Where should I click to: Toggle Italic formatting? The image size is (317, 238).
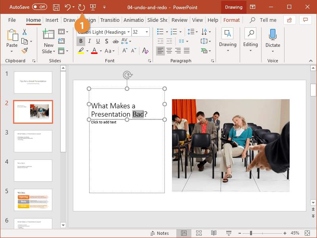coord(90,41)
